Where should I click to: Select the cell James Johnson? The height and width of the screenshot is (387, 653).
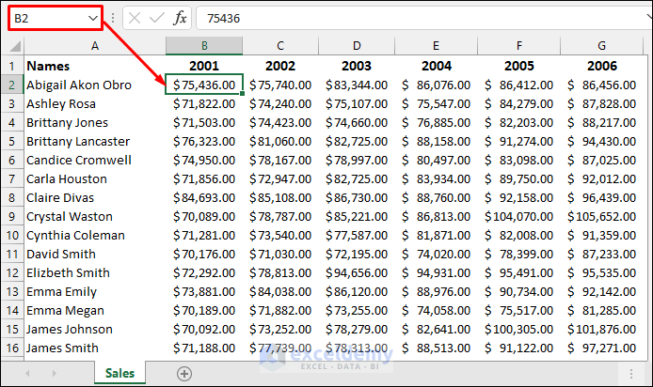point(95,329)
